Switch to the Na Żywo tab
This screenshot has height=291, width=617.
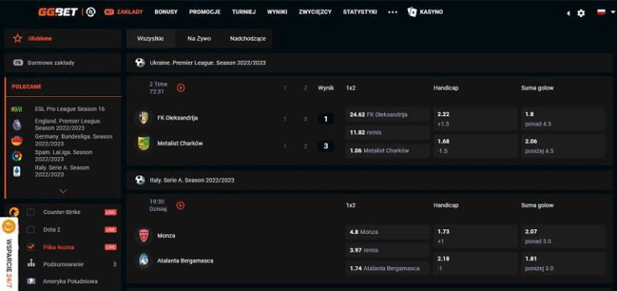tap(199, 38)
